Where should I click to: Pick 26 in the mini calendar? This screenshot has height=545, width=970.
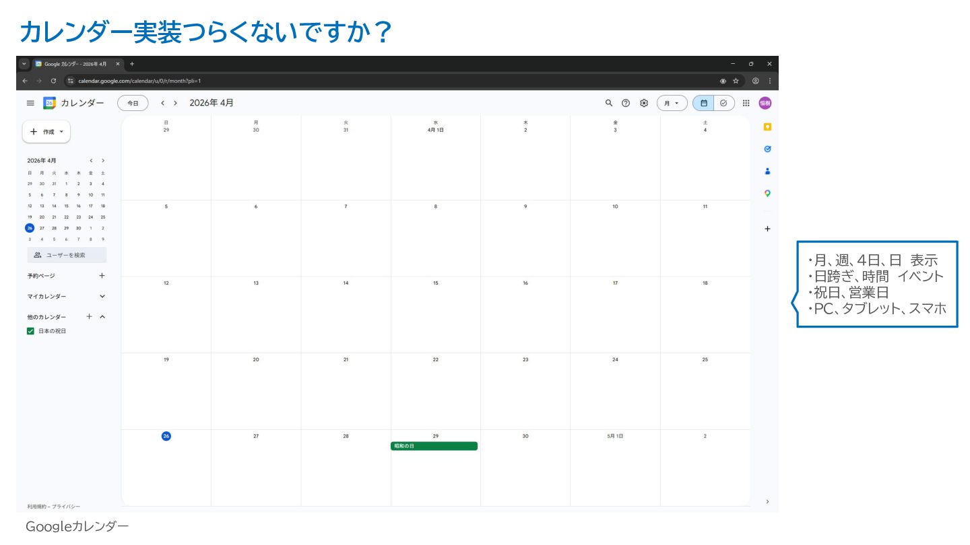coord(30,228)
